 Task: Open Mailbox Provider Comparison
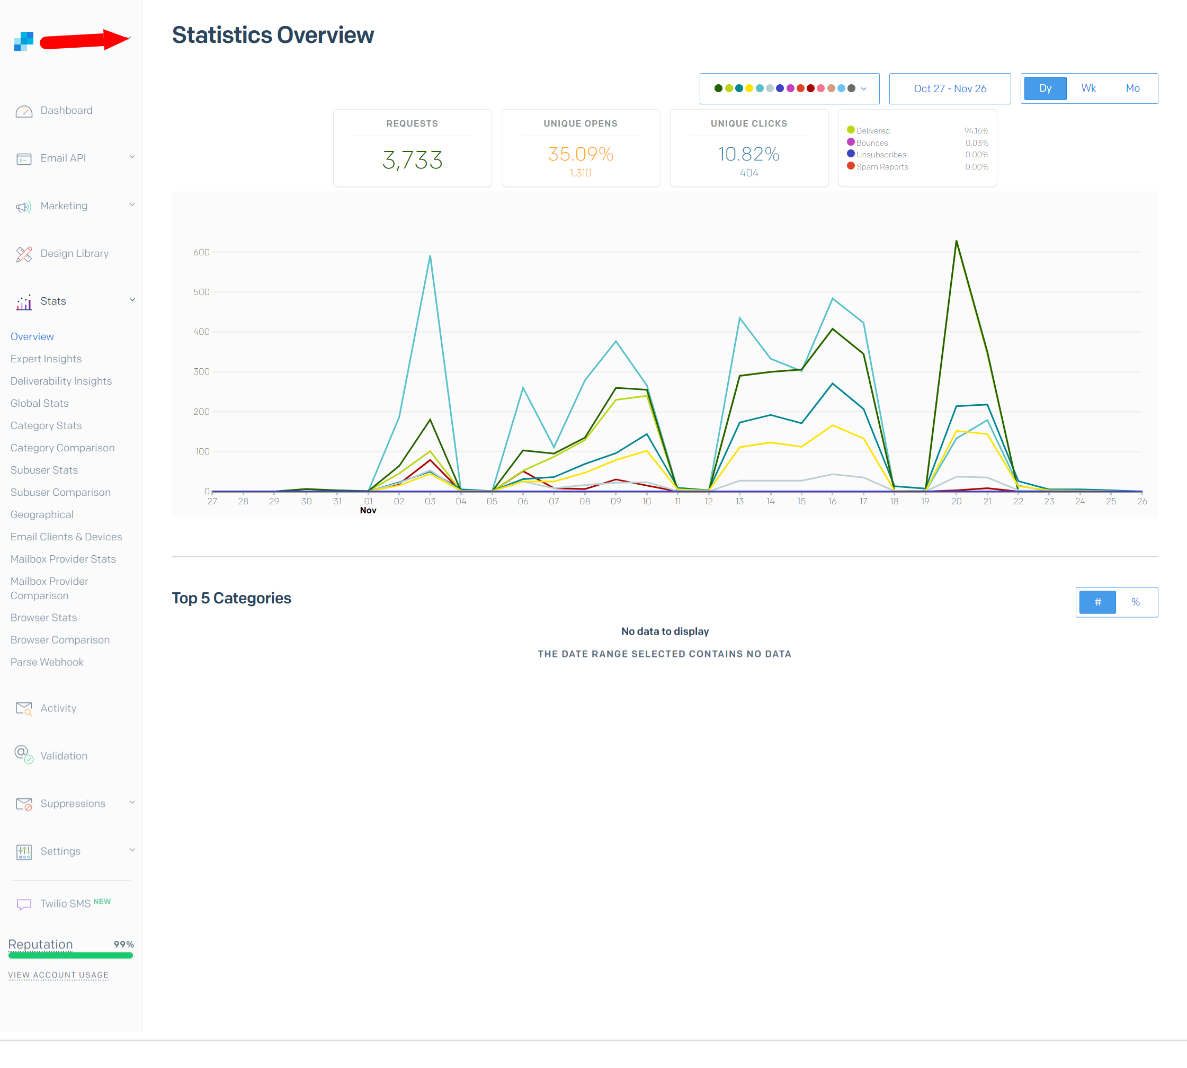pos(49,589)
